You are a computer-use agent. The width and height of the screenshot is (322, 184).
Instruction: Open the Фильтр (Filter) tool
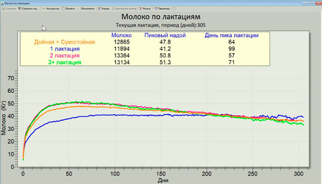click(145, 9)
